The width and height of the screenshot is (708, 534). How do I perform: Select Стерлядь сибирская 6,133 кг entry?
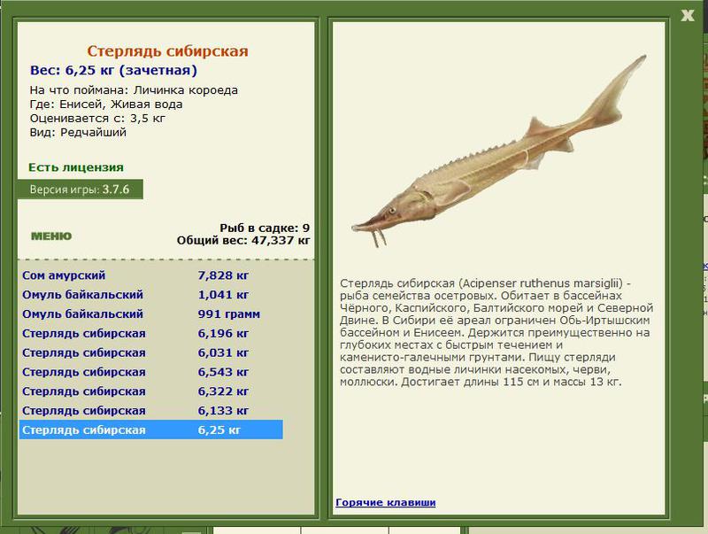point(150,411)
